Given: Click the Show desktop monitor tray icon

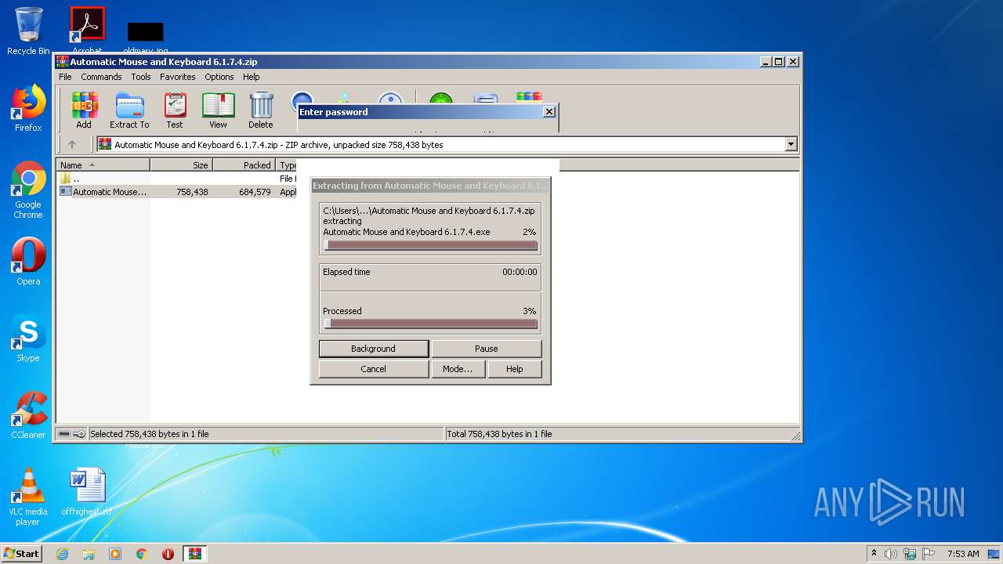Looking at the screenshot, I should click(x=994, y=554).
